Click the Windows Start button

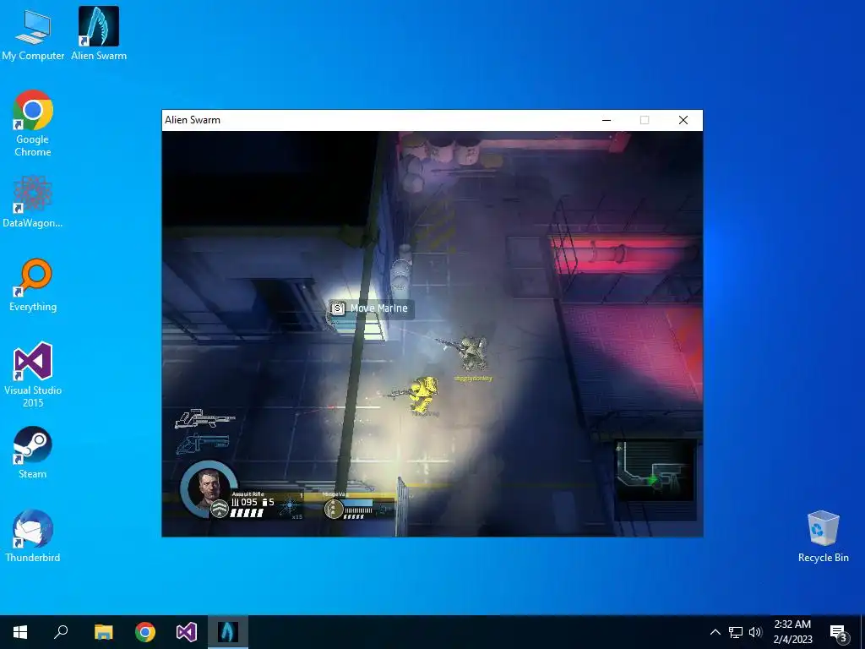click(20, 632)
